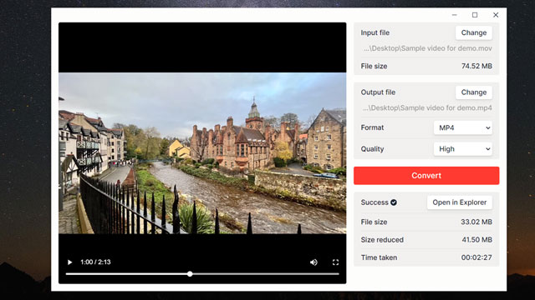The width and height of the screenshot is (535, 300).
Task: Click the 41.50 MB size reduced value
Action: [476, 239]
